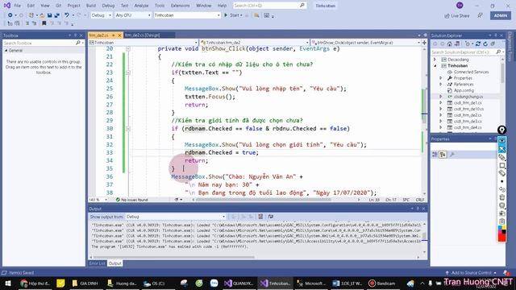Toggle auto-hide pin on Solution Explorer
The width and height of the screenshot is (516, 290).
pyautogui.click(x=496, y=35)
